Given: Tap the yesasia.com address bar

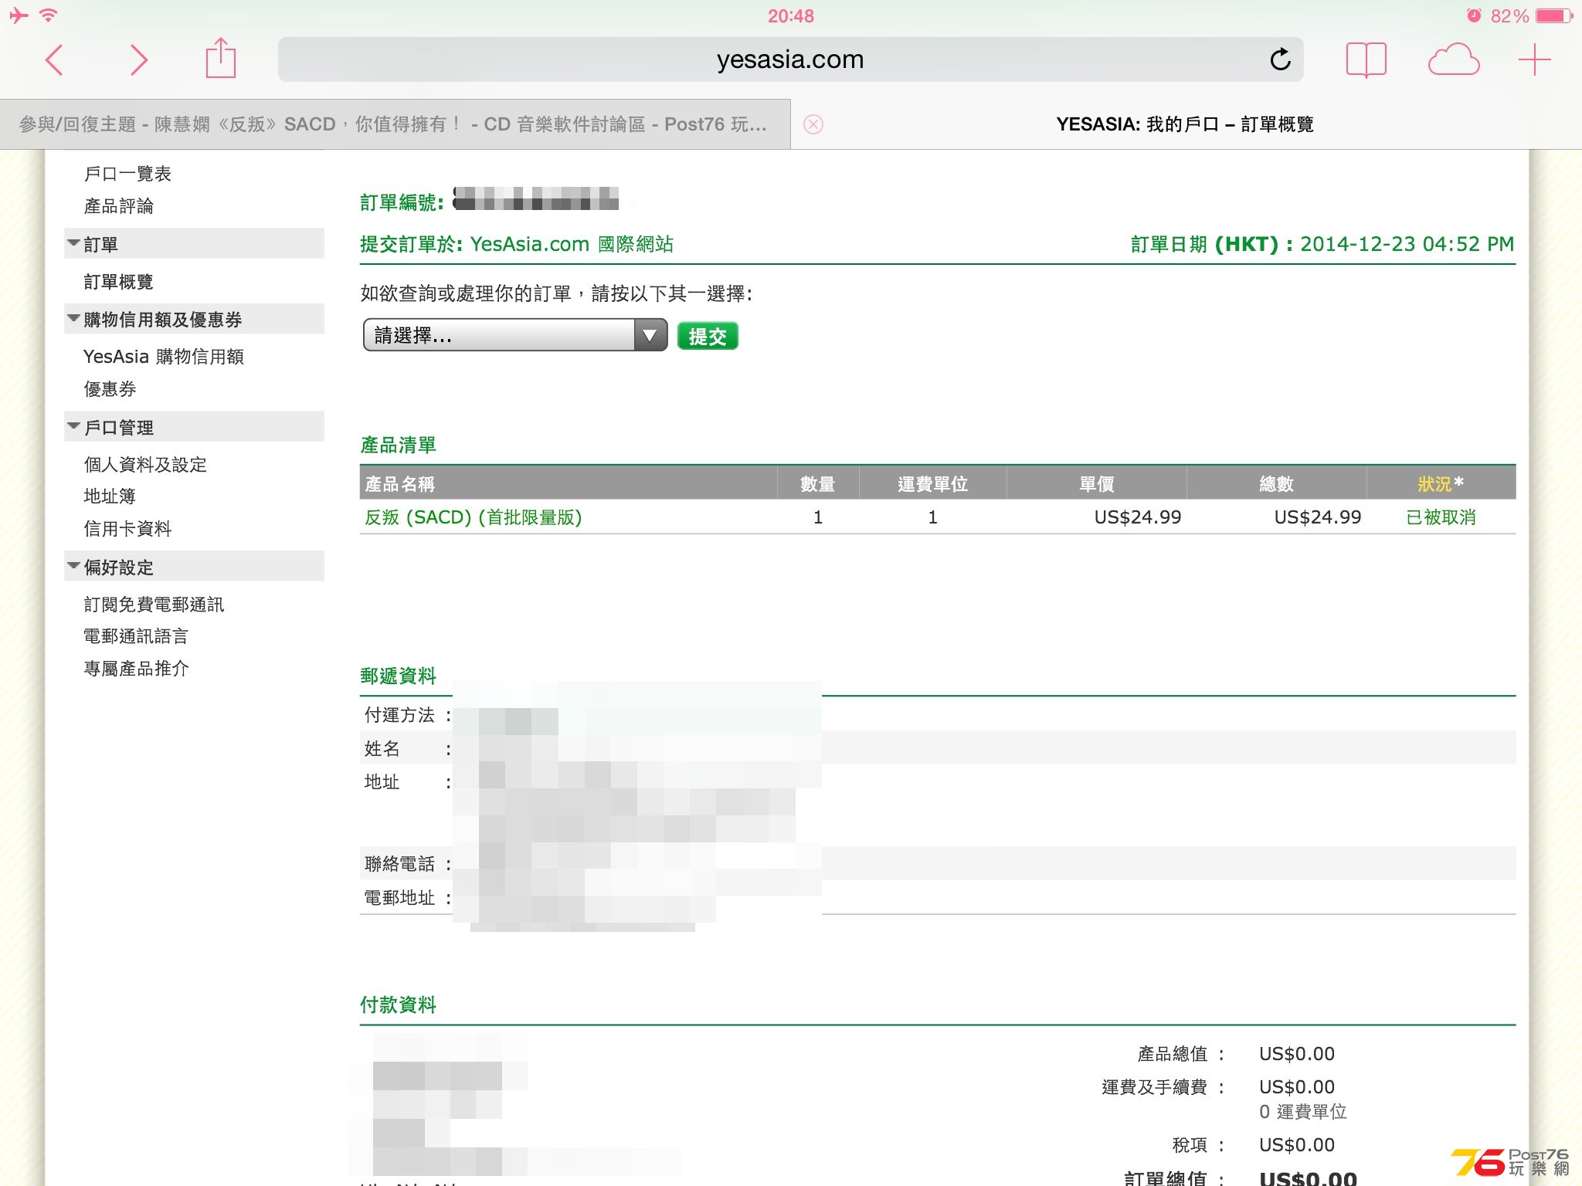Looking at the screenshot, I should 790,59.
